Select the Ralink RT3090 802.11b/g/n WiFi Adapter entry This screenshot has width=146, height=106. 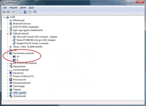(x=36, y=40)
